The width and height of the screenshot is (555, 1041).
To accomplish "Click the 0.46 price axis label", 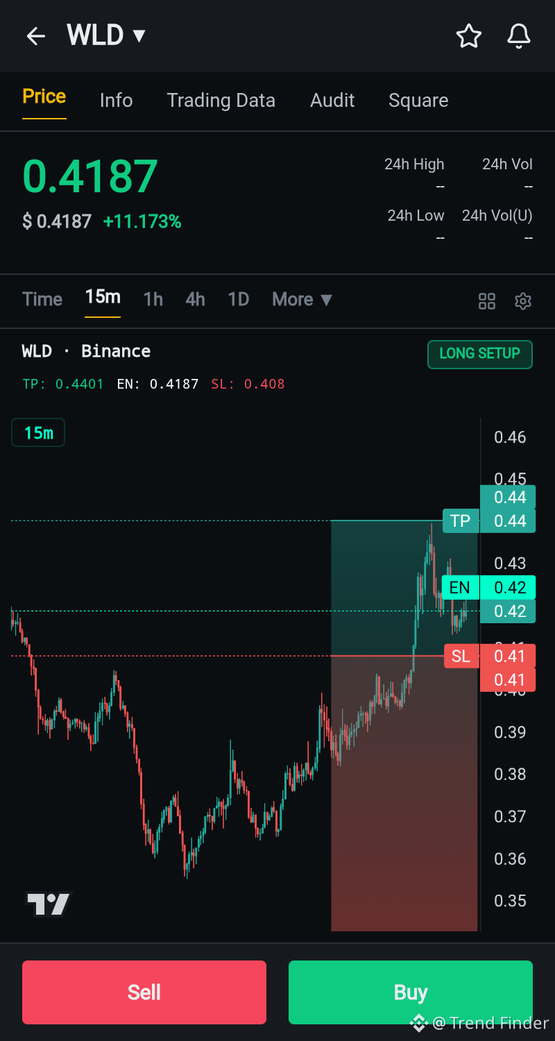I will (x=510, y=437).
